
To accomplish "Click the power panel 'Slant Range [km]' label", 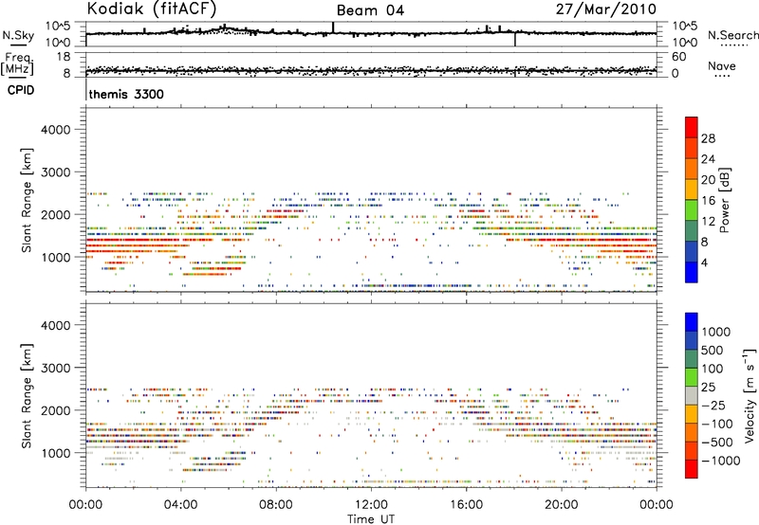I will point(27,200).
